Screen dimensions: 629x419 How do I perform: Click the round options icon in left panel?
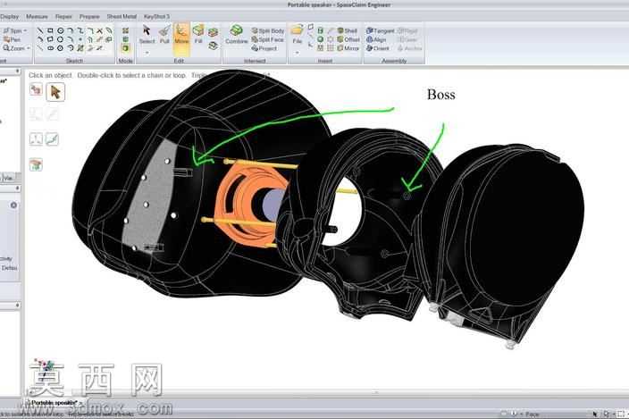pos(13,205)
